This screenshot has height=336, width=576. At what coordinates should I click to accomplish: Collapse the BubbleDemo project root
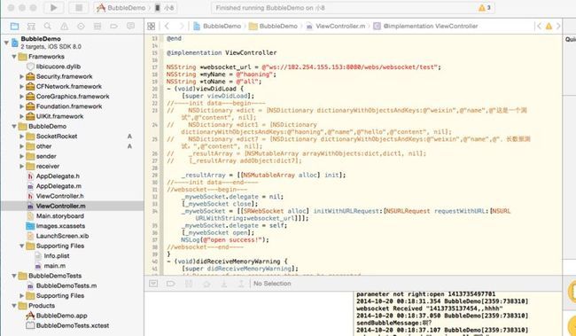click(x=6, y=43)
